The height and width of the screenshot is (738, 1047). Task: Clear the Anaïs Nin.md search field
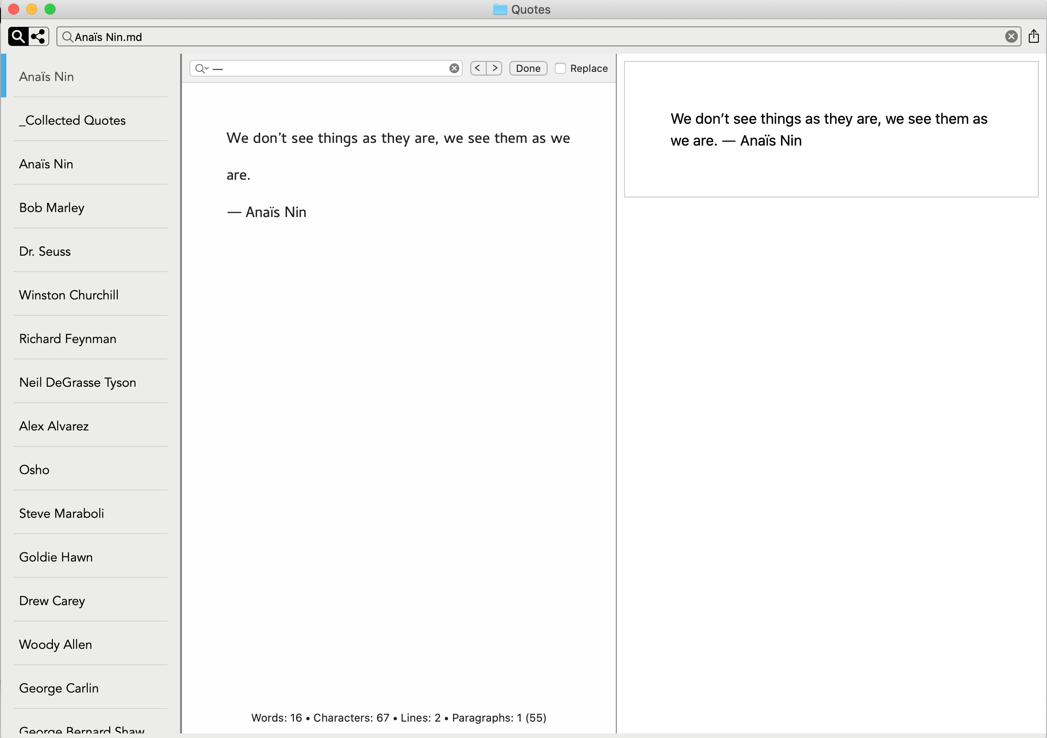tap(1011, 36)
